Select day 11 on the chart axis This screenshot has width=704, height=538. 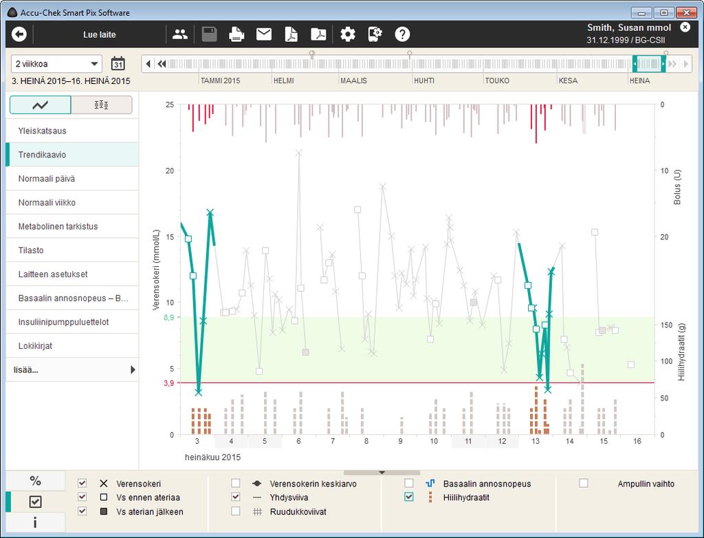[467, 442]
